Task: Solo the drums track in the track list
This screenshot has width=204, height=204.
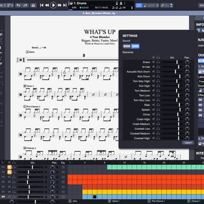Action: click(x=14, y=197)
